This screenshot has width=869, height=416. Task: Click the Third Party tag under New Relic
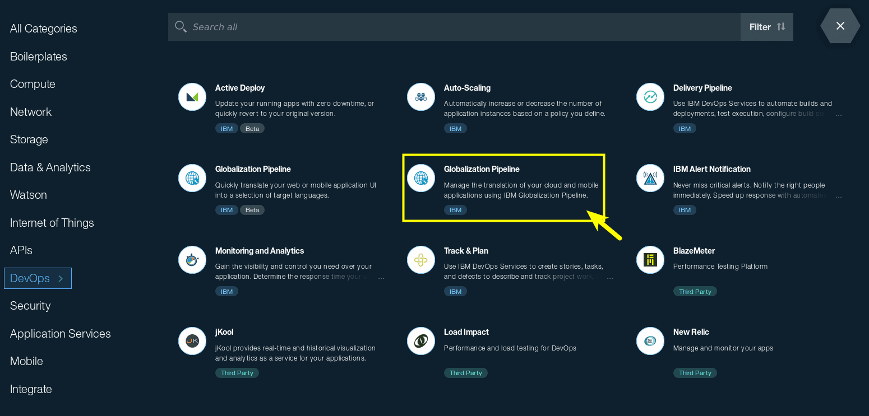click(695, 373)
